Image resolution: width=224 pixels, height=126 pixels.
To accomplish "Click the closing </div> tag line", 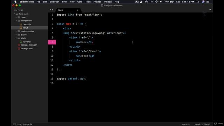I will click(68, 65).
